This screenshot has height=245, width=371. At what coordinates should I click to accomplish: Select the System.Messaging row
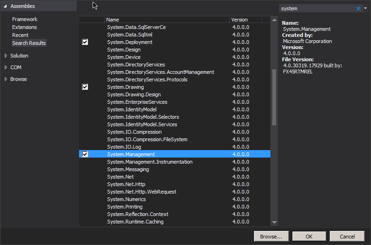(x=175, y=169)
